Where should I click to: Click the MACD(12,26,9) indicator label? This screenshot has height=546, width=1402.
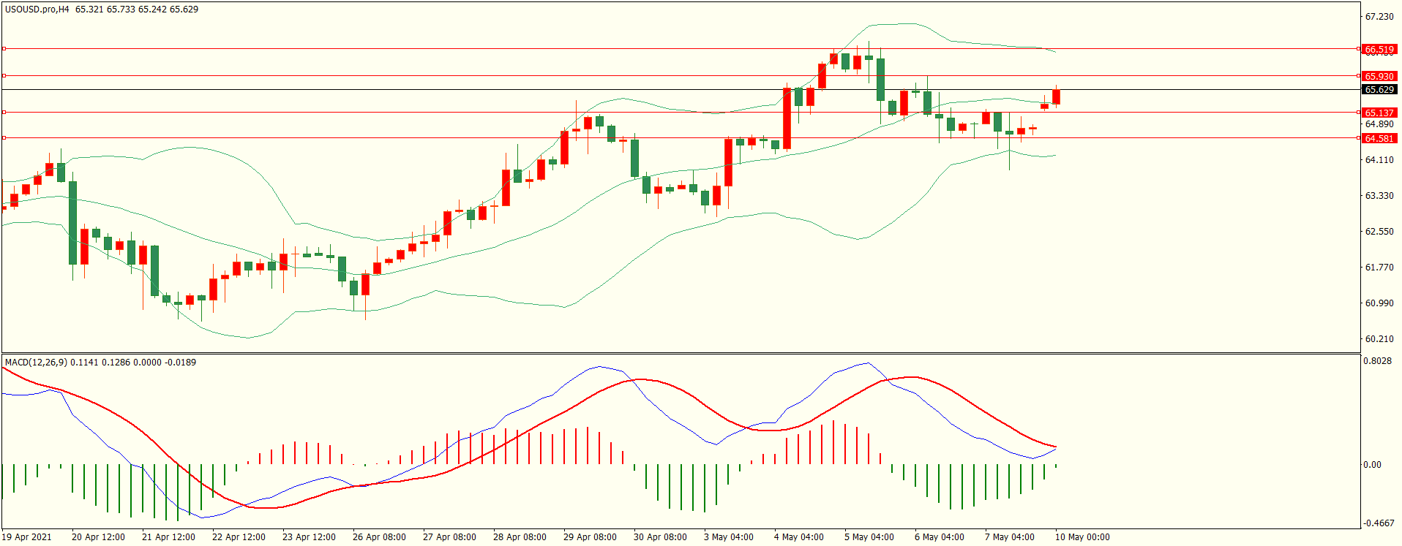coord(36,362)
